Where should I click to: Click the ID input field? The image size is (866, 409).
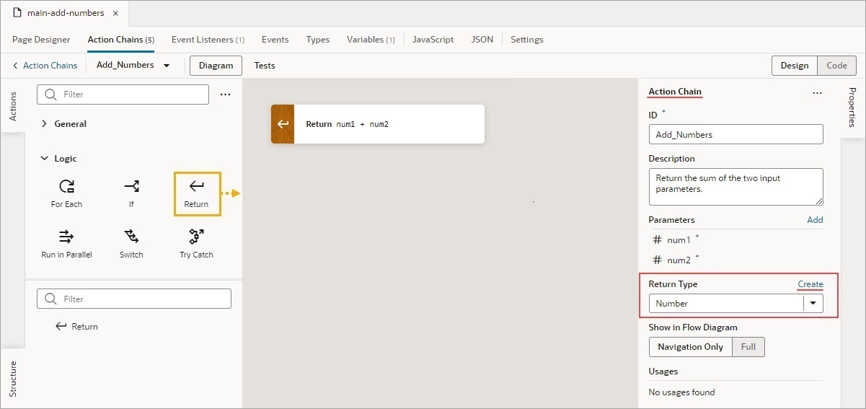click(736, 134)
